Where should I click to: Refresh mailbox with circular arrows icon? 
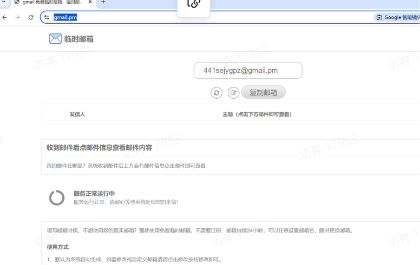pos(216,93)
